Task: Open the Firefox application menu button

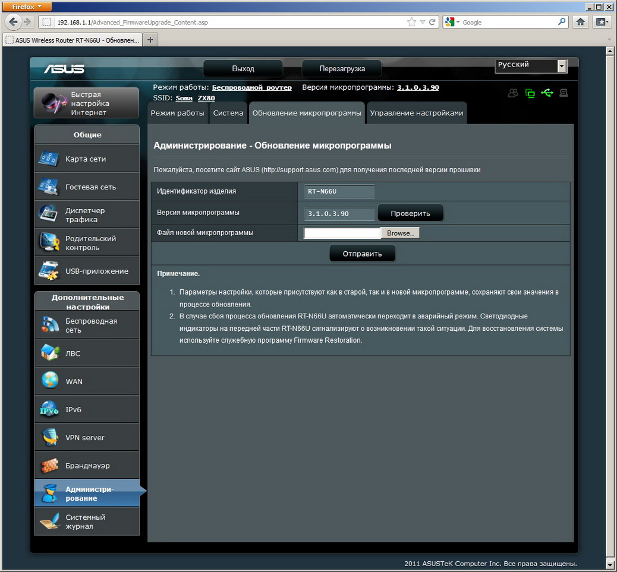Action: point(27,7)
